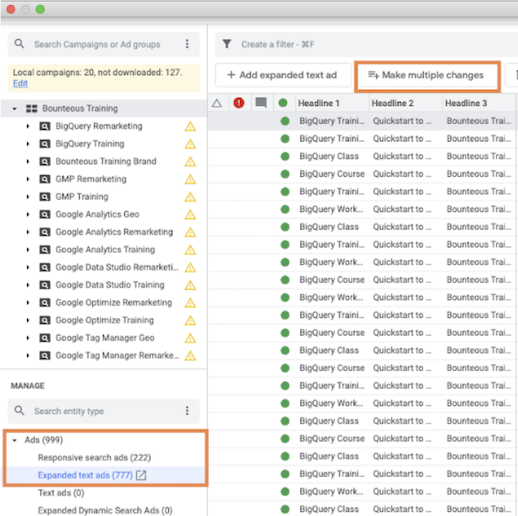Open Expanded text ads external link icon
Image resolution: width=518 pixels, height=516 pixels.
tap(141, 475)
